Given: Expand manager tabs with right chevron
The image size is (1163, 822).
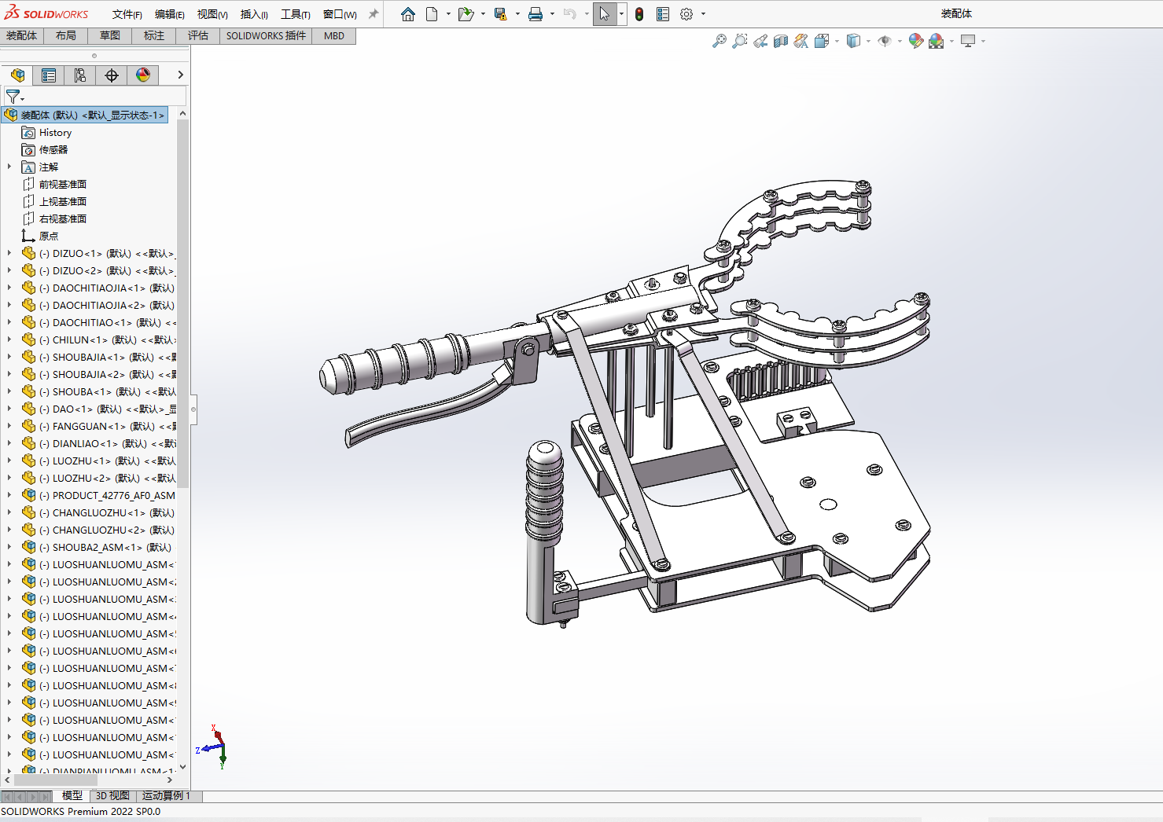Looking at the screenshot, I should pyautogui.click(x=180, y=75).
